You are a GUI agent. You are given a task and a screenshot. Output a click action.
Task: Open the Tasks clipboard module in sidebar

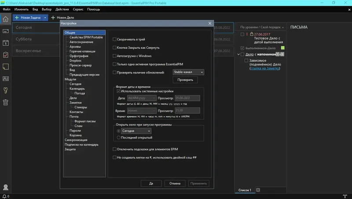point(6,55)
